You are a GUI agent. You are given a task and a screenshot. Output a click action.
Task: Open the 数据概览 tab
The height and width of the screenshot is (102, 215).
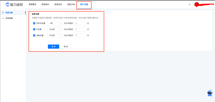33,5
